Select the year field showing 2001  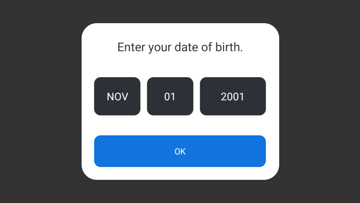tap(233, 96)
